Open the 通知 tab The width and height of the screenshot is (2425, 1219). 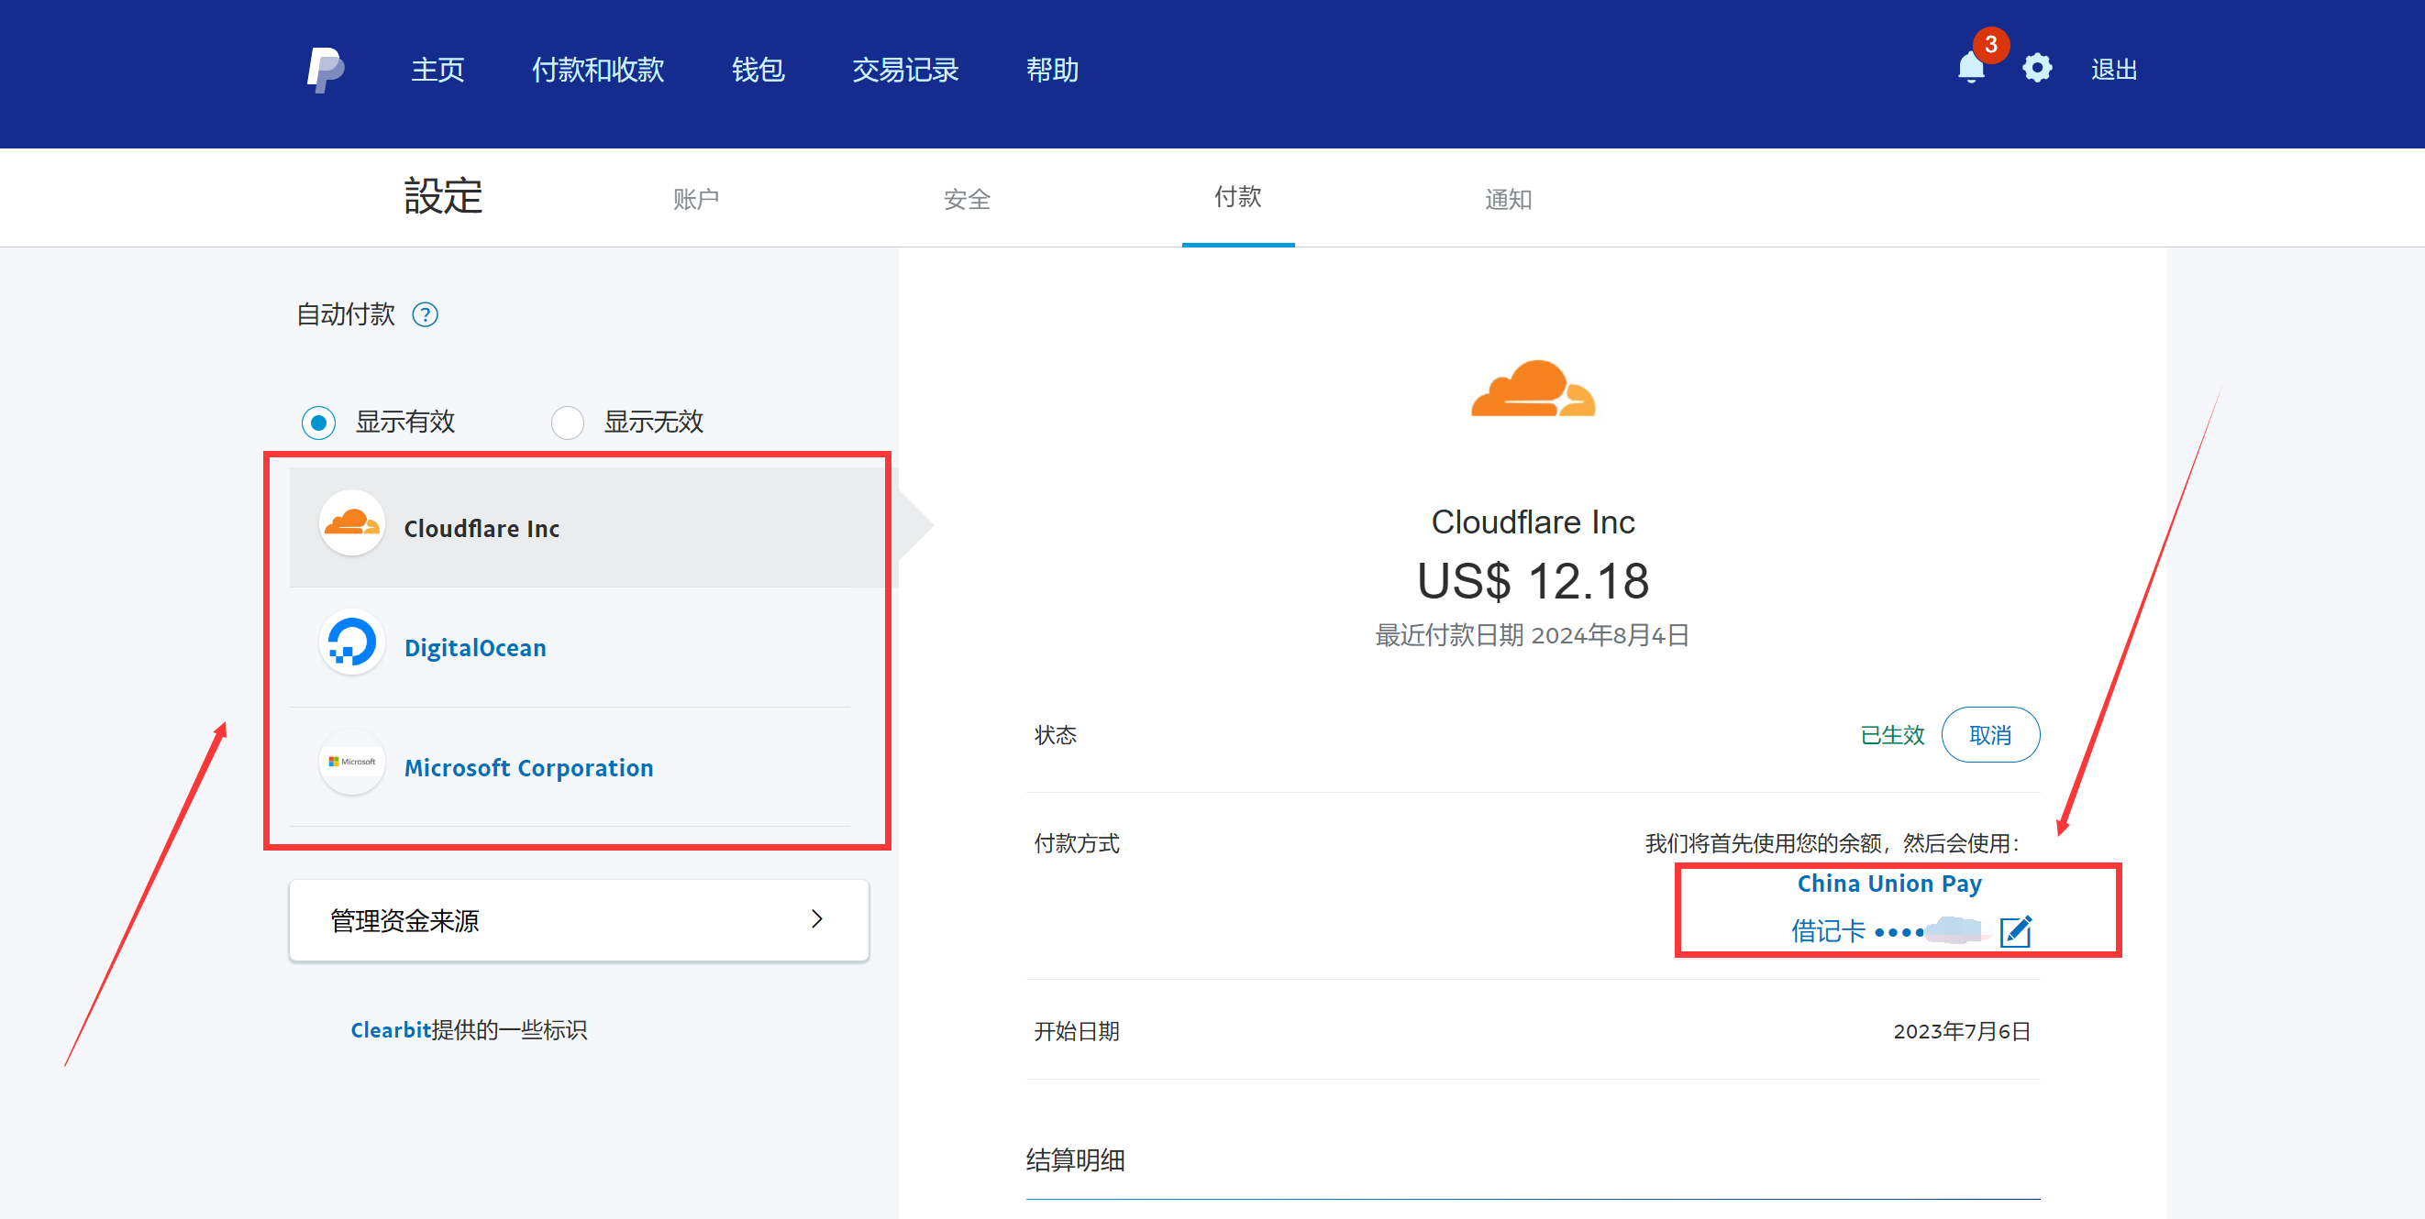(1508, 200)
